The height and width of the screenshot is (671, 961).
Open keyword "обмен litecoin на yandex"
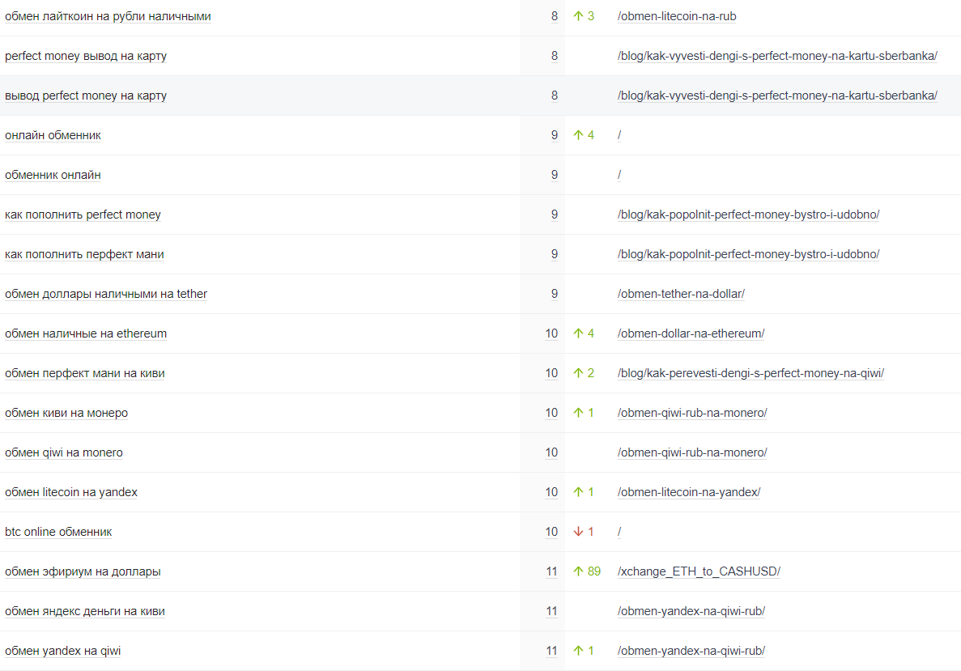tap(71, 492)
